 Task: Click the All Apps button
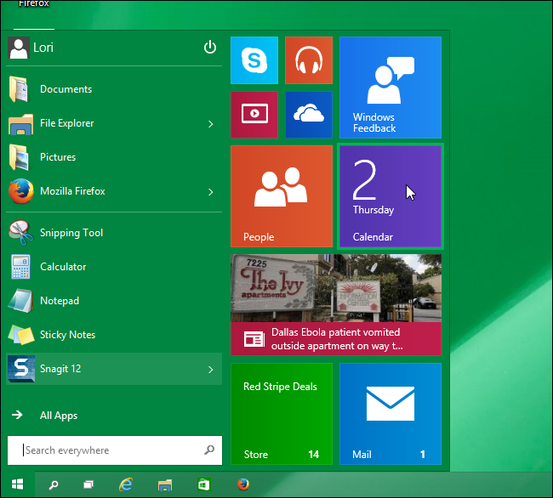tap(58, 416)
